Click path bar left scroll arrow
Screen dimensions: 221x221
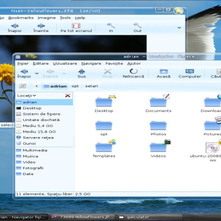click(36, 86)
